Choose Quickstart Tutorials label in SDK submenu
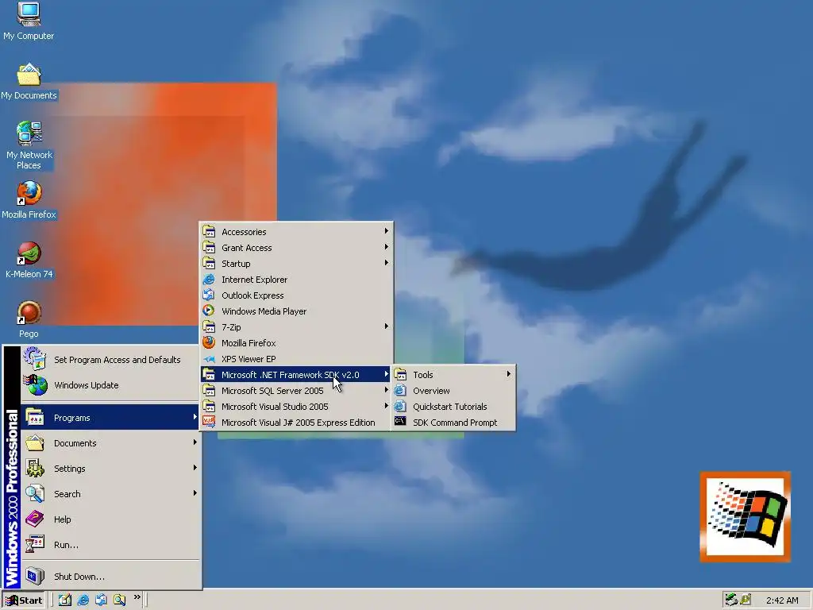The width and height of the screenshot is (813, 610). point(449,407)
